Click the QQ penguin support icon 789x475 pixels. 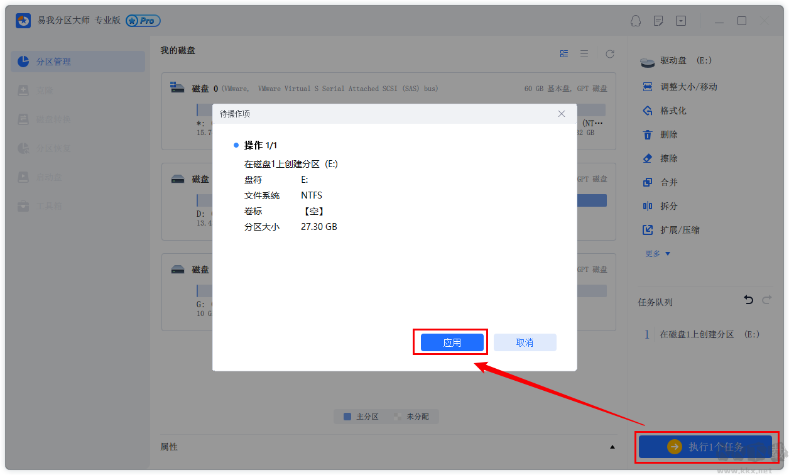(x=635, y=21)
